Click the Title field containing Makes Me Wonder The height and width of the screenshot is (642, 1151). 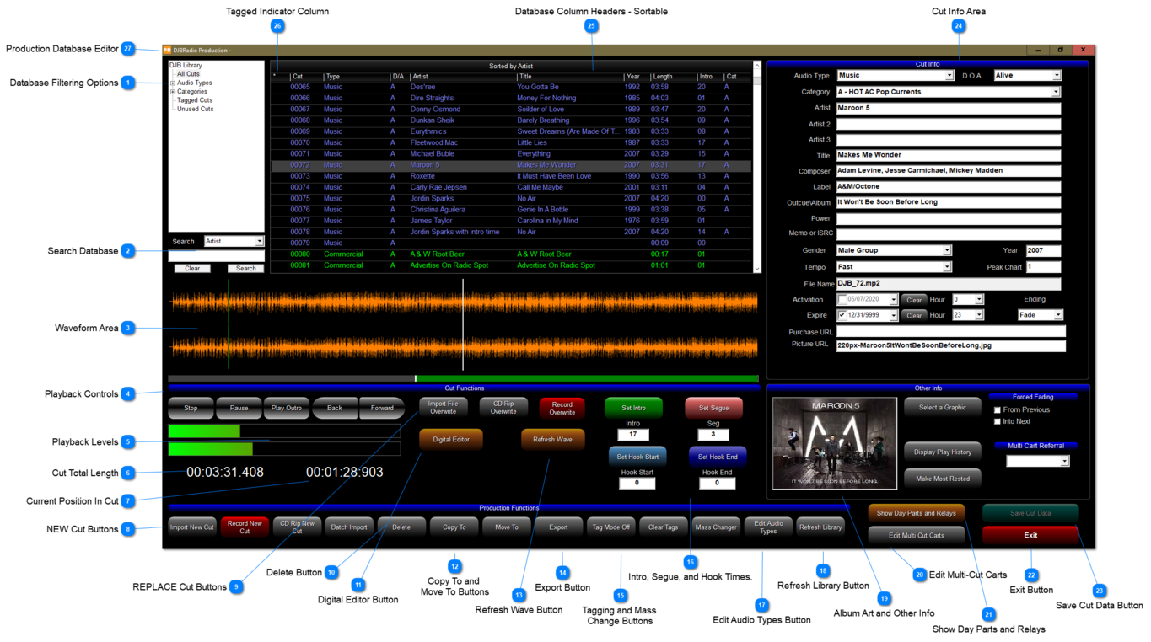tap(948, 155)
